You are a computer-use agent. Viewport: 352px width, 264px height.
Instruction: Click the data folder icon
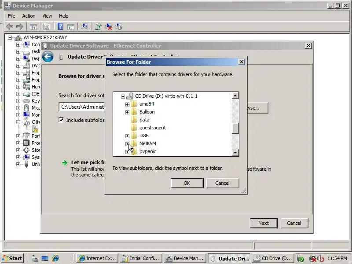134,120
